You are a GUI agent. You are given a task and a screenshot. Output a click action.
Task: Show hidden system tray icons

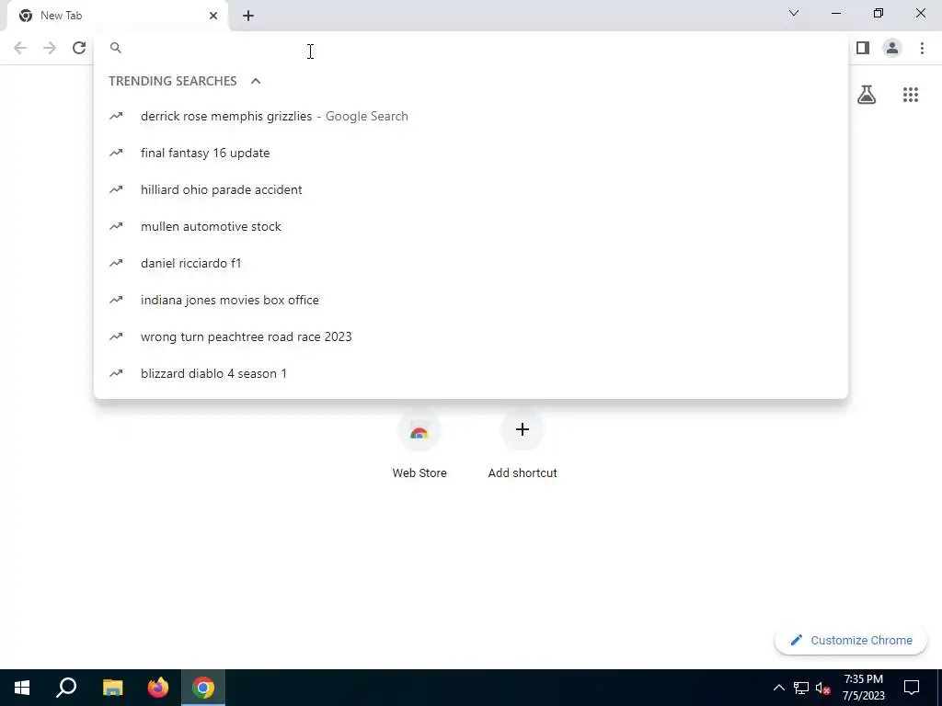click(x=778, y=688)
